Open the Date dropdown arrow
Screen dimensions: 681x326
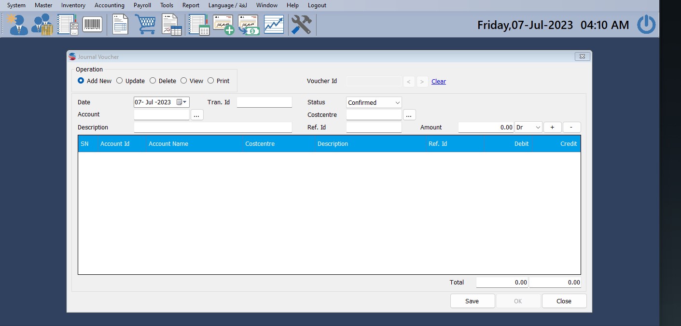pyautogui.click(x=185, y=102)
